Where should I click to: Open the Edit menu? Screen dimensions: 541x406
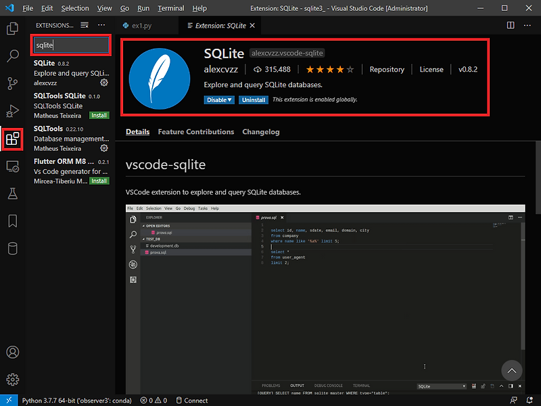click(47, 8)
